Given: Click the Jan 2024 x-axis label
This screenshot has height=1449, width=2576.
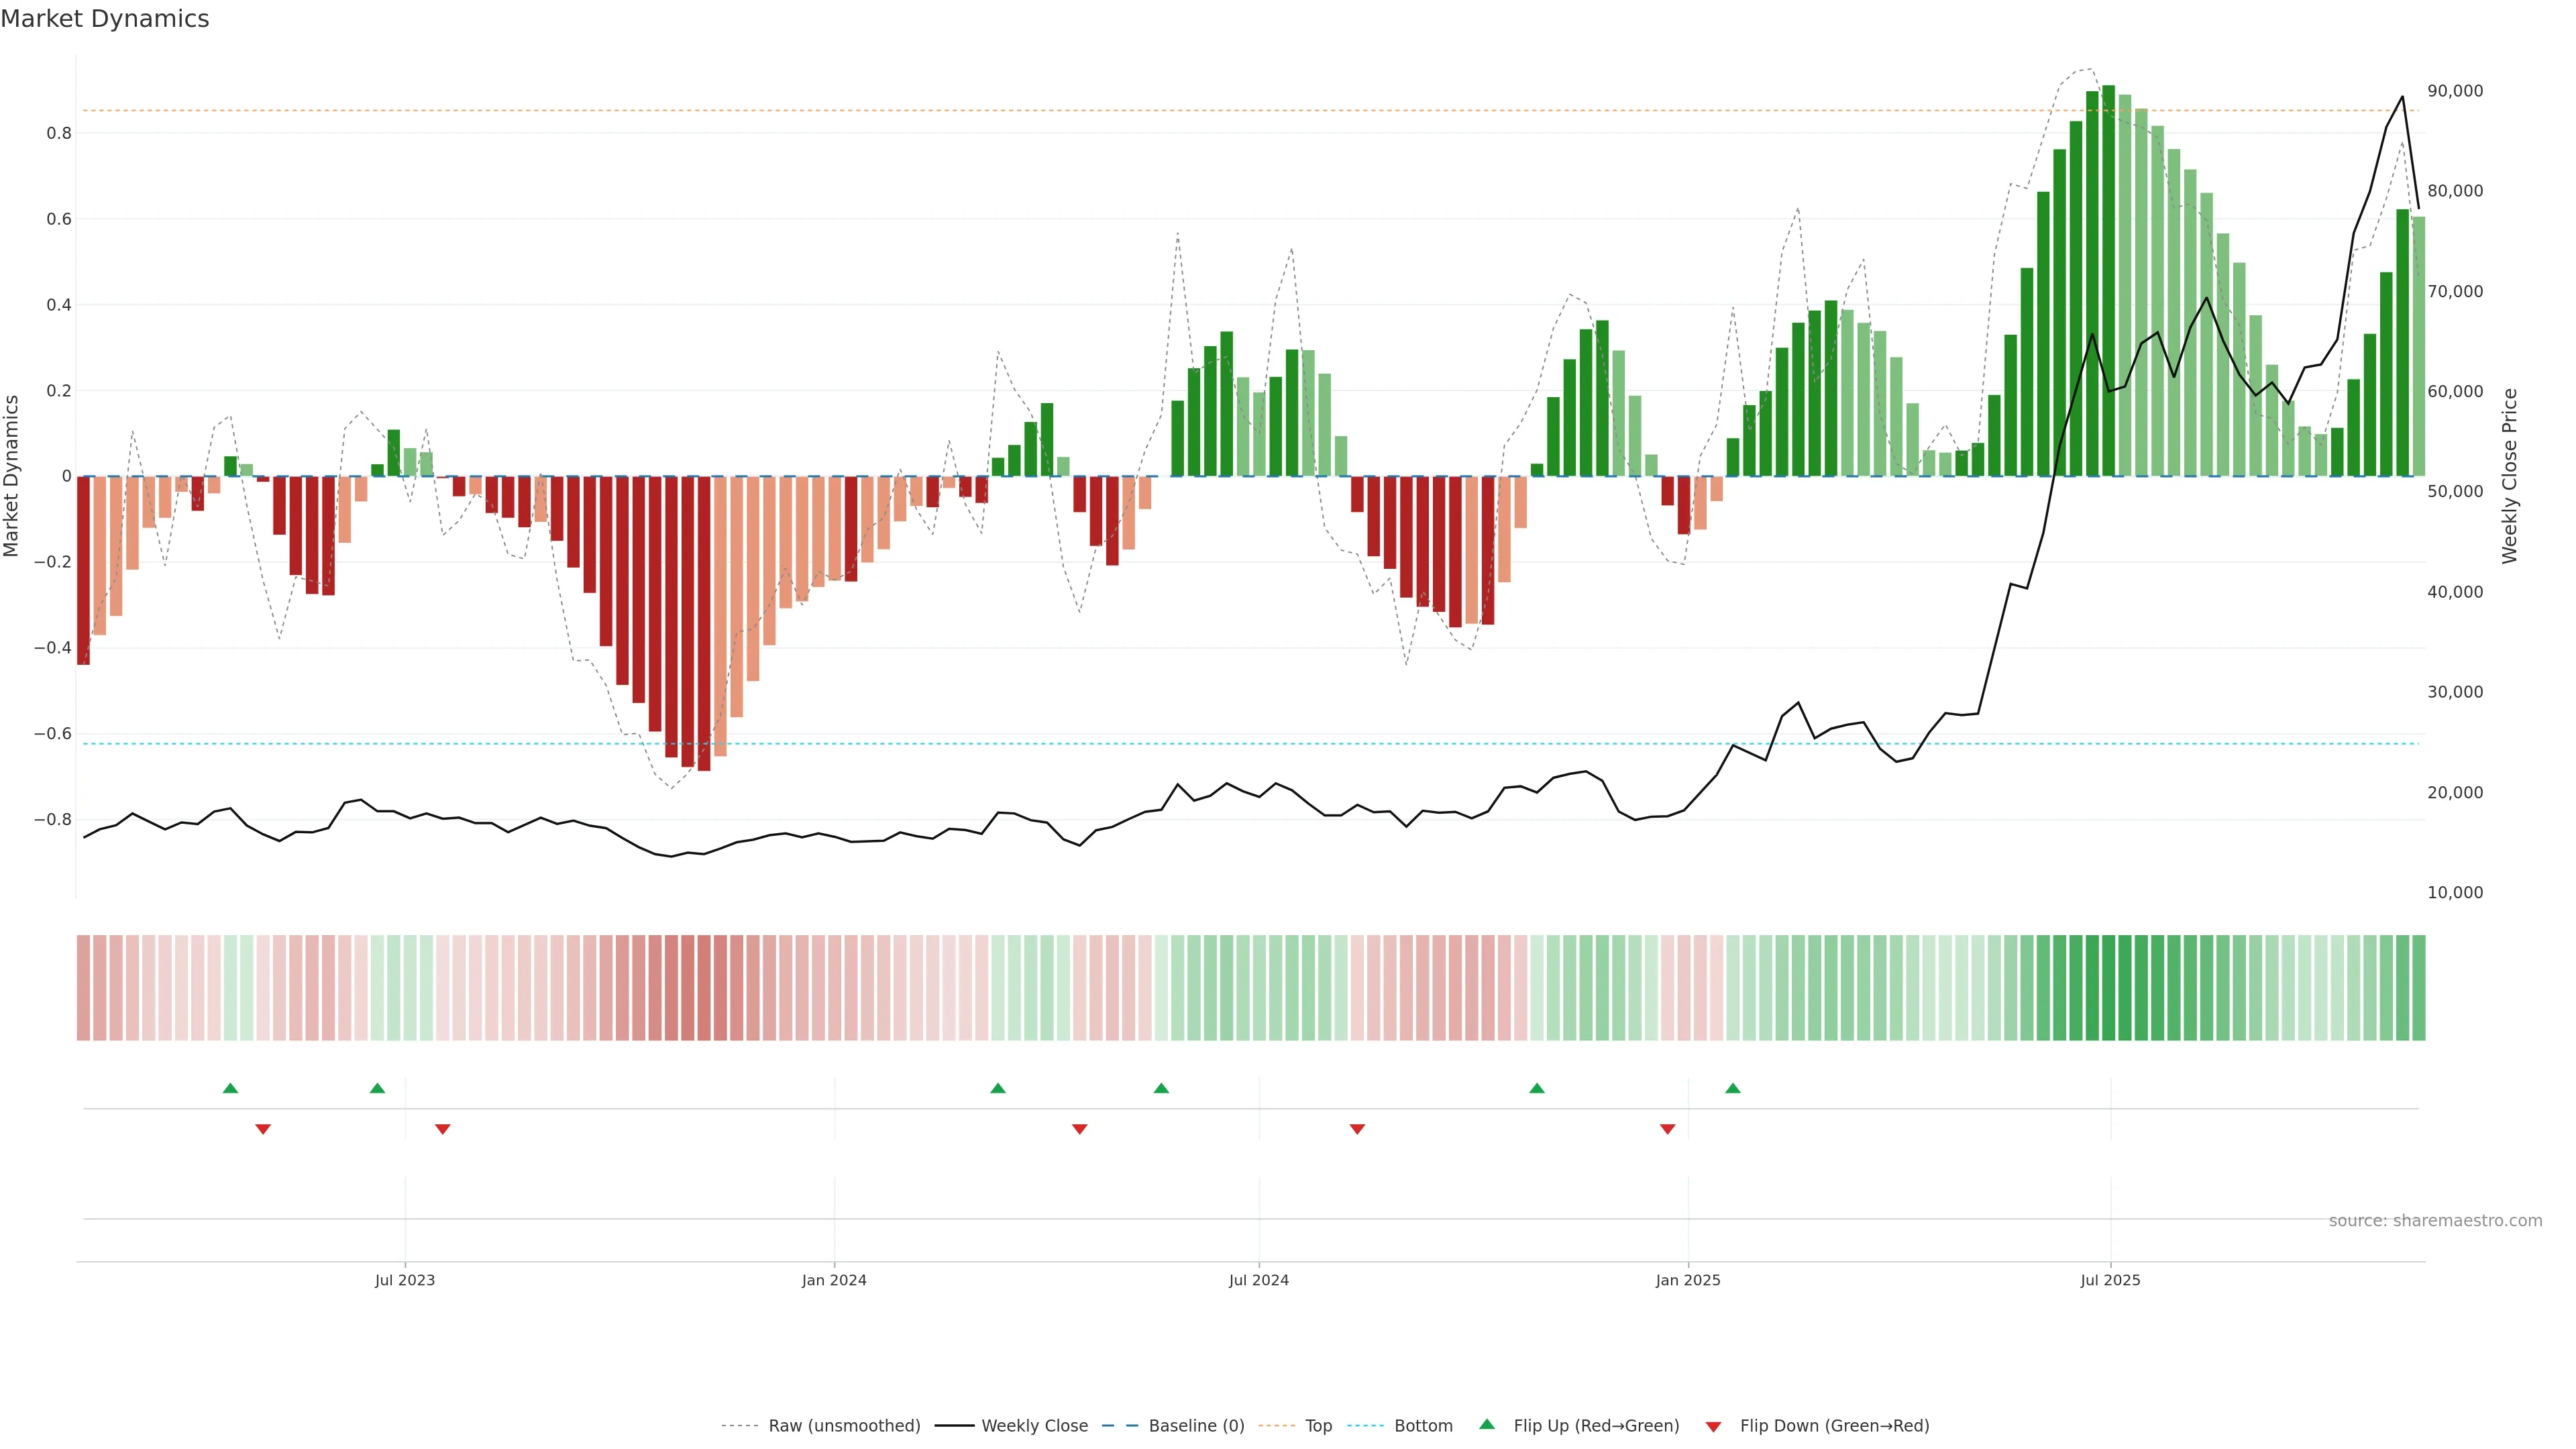Looking at the screenshot, I should point(834,1281).
